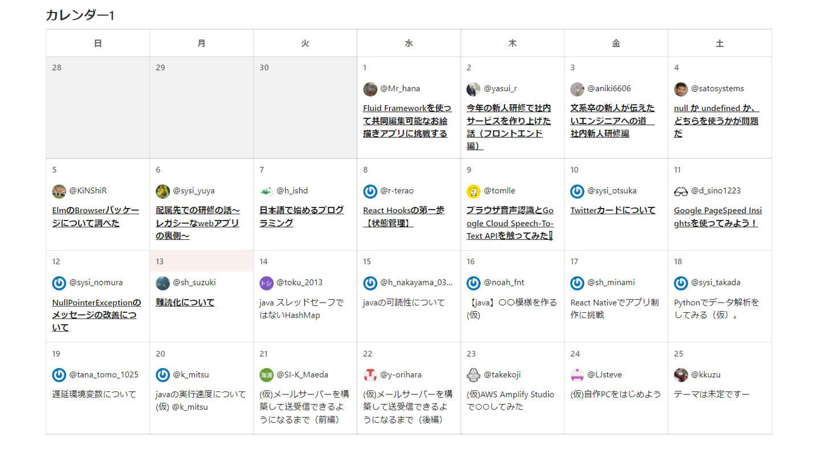Open article 文系卒の新人が伝えたいエンジニアへの道
821x453 pixels.
pyautogui.click(x=613, y=121)
